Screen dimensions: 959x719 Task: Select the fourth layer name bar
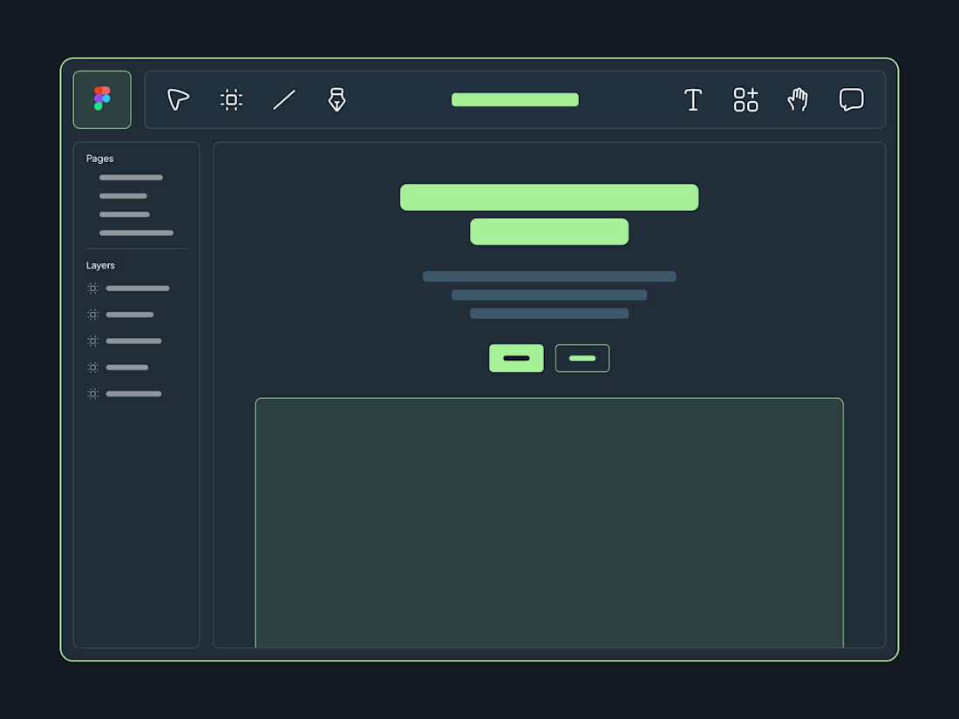tap(127, 367)
